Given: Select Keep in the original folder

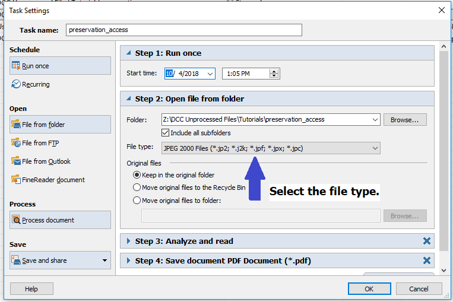Looking at the screenshot, I should click(x=137, y=175).
